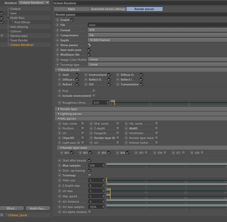
Task: Select Anti-Aliasing in settings tree
Action: (x=19, y=27)
